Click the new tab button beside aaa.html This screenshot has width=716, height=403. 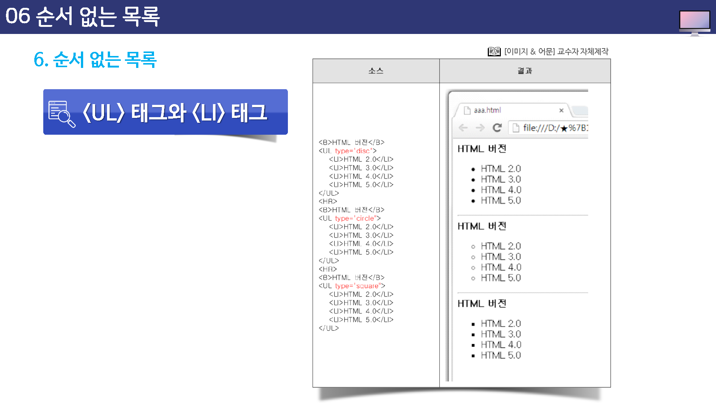pyautogui.click(x=580, y=110)
